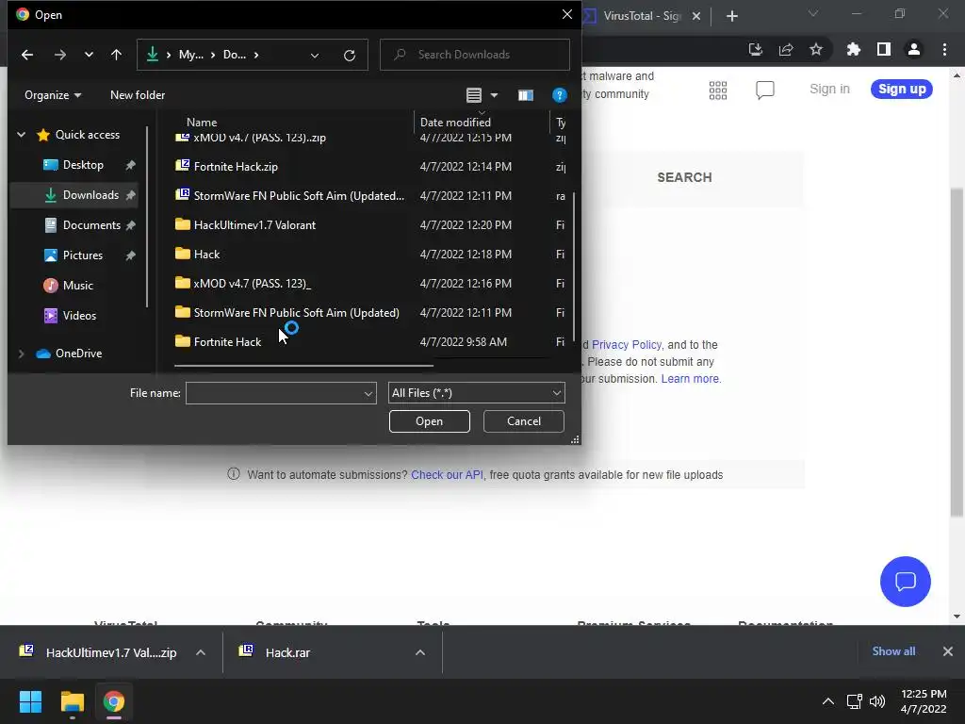965x724 pixels.
Task: Click Chrome install app icon
Action: point(756,49)
